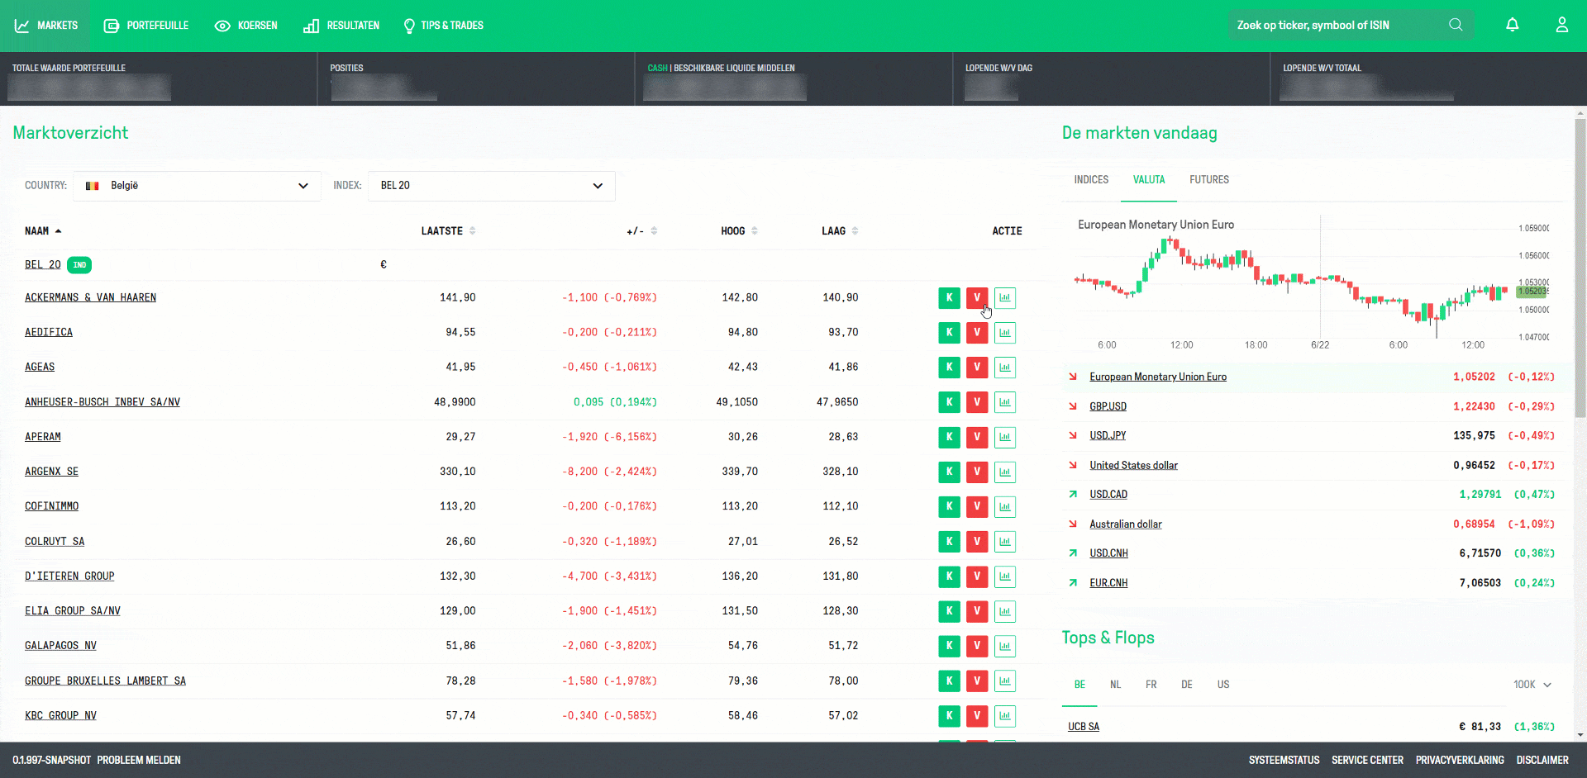Click green K buy button for Aperam
This screenshot has height=778, width=1587.
coord(949,437)
